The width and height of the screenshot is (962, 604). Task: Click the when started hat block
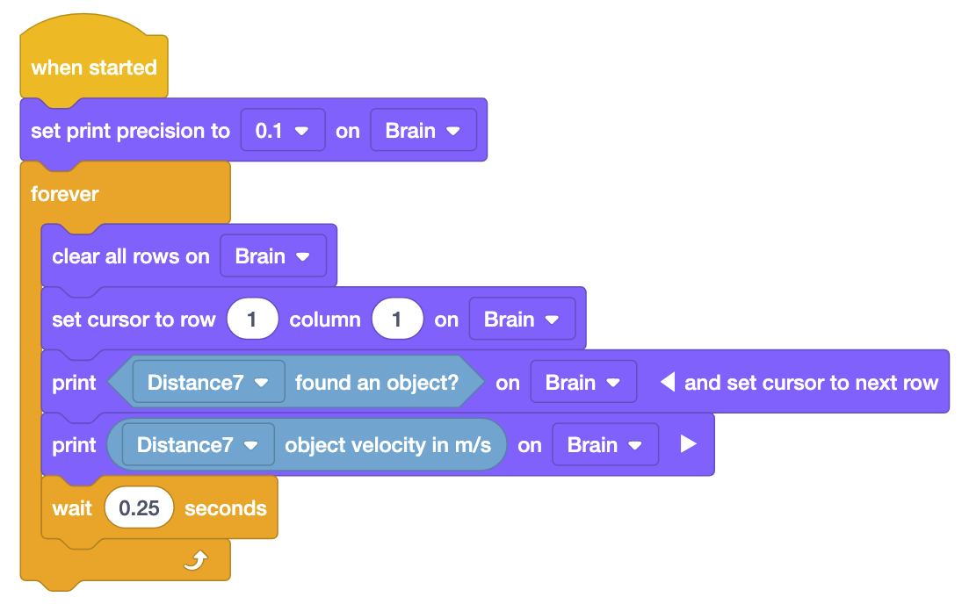pos(93,67)
